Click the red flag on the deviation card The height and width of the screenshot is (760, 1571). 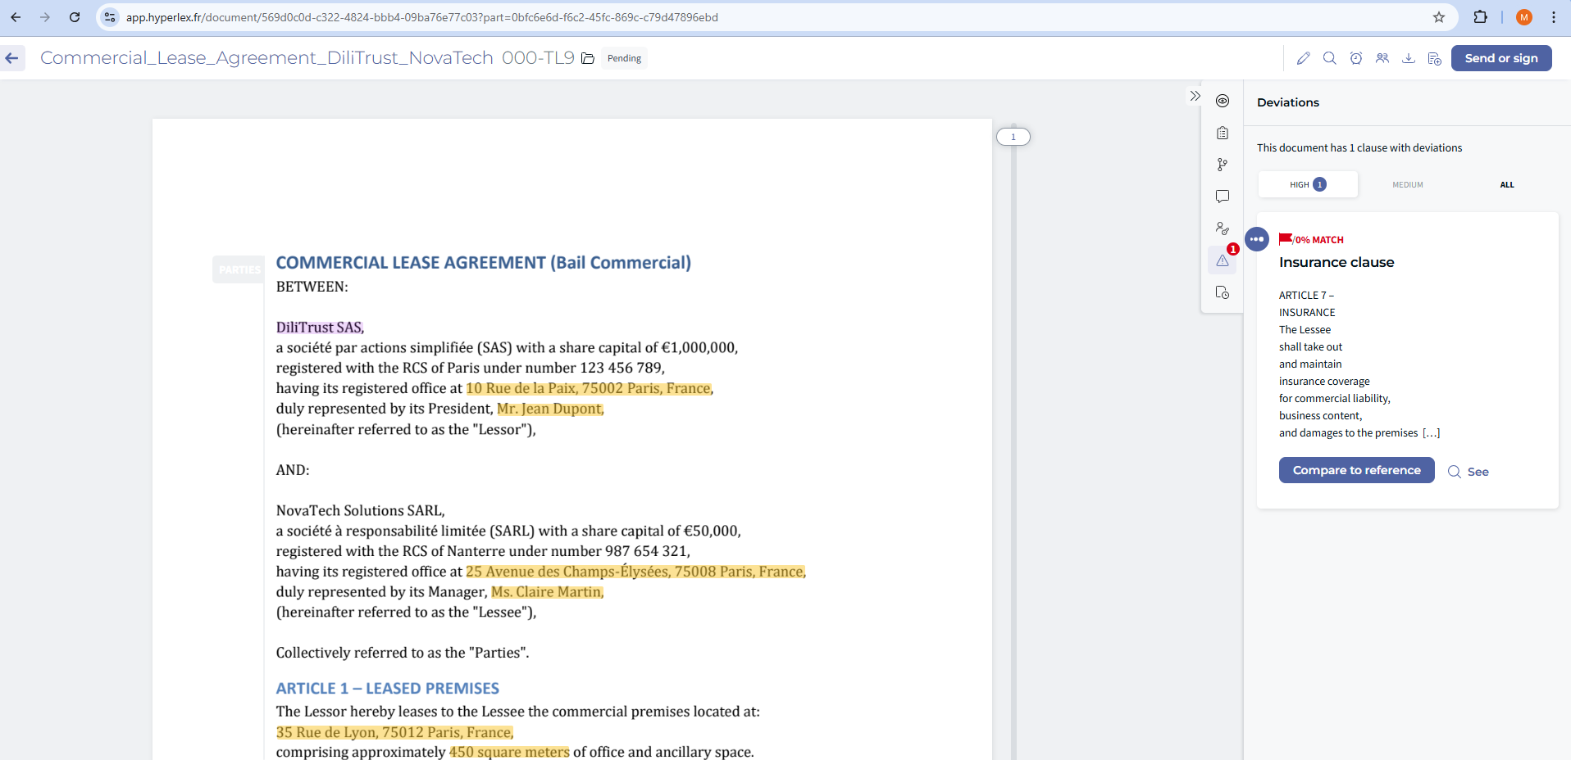coord(1286,239)
